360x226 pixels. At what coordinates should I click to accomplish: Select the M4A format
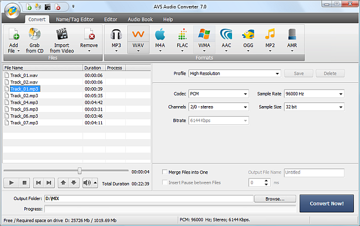(x=160, y=40)
